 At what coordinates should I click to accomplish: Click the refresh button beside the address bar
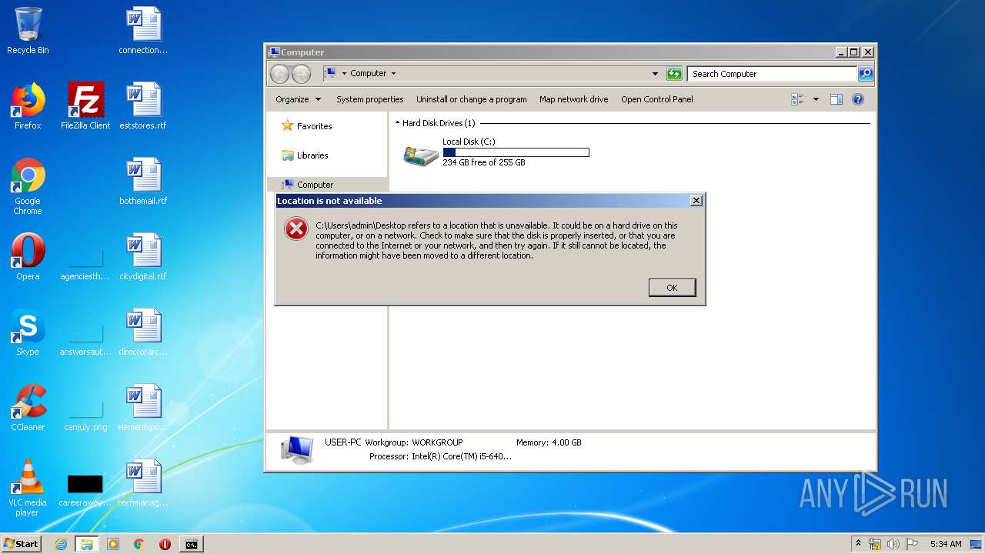[674, 74]
